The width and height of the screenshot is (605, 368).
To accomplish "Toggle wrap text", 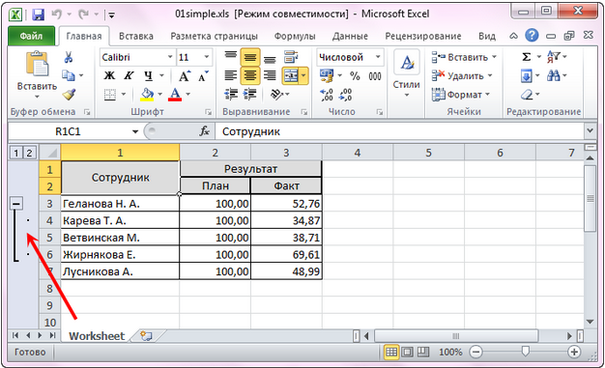I will (x=291, y=58).
